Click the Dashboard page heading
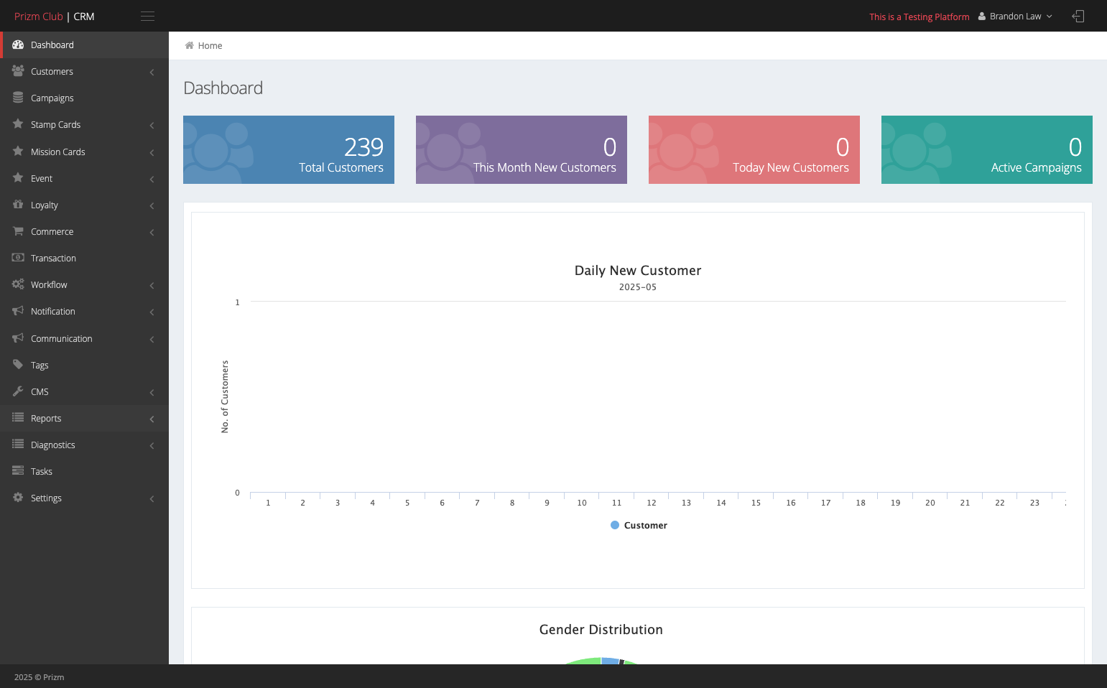Viewport: 1107px width, 688px height. coord(223,88)
